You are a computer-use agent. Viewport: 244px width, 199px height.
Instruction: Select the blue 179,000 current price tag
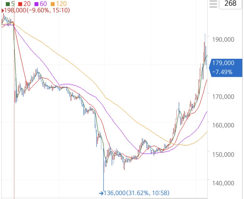[226, 67]
